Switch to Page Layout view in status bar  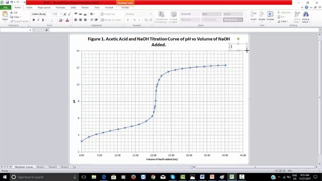pos(280,171)
